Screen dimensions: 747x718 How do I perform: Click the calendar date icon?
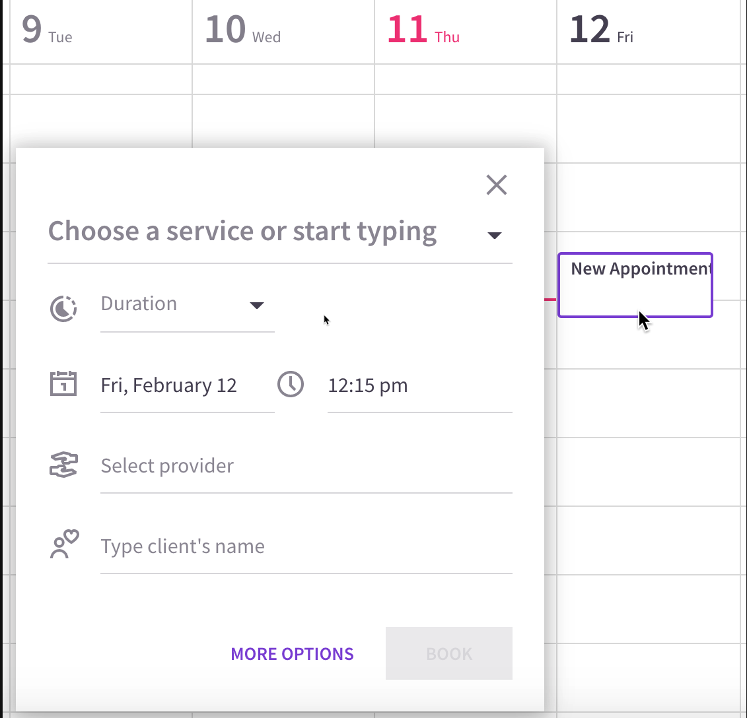click(63, 384)
